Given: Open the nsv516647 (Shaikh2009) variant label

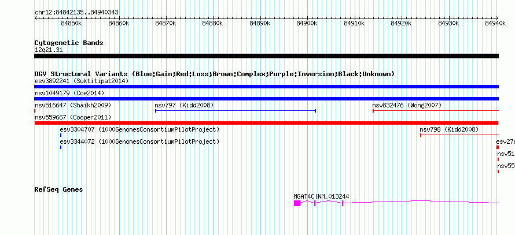Looking at the screenshot, I should click(73, 105).
